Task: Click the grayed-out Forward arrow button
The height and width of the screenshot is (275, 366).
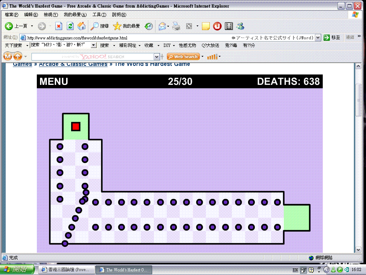Action: [x=42, y=26]
